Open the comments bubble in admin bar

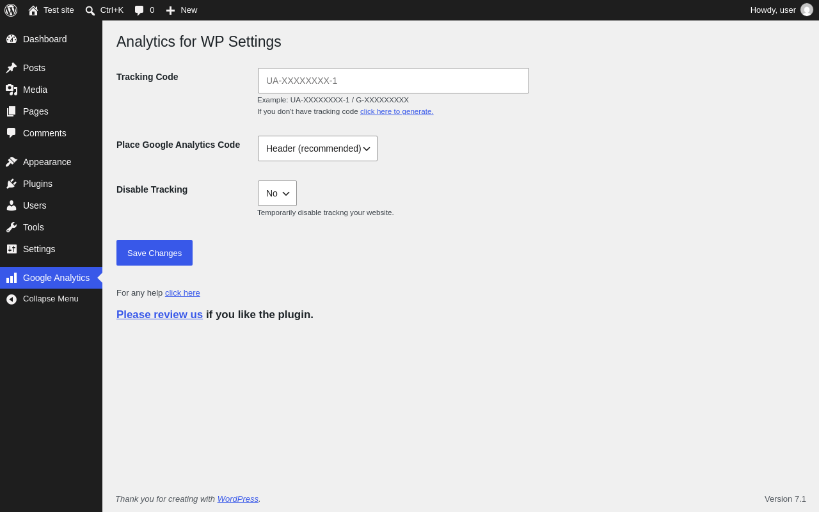pos(139,10)
